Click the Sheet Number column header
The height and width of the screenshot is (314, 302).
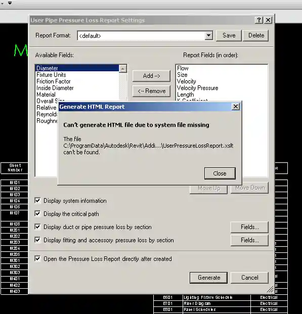tap(15, 168)
